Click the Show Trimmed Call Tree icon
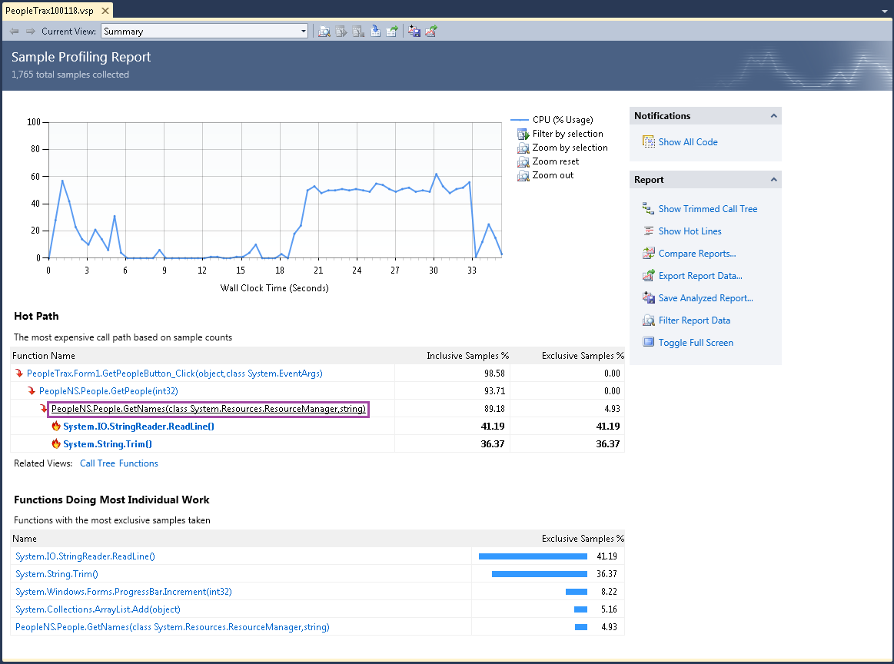Viewport: 894px width, 664px height. [648, 209]
